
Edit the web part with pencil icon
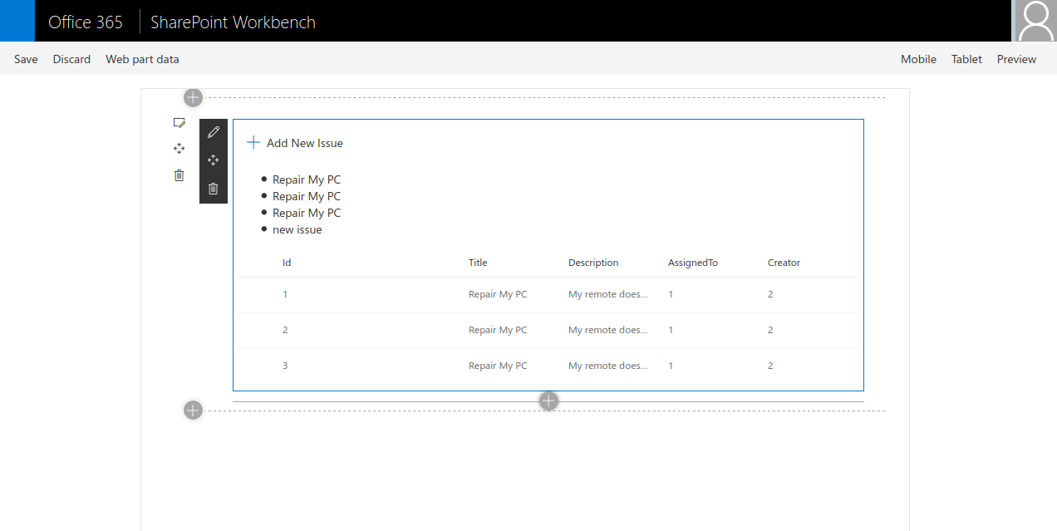pyautogui.click(x=214, y=132)
